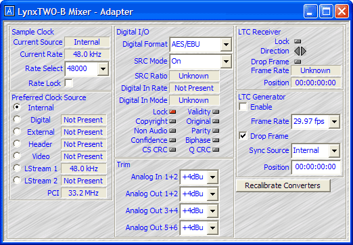Viewport: 353px width, 245px height.
Task: Click the Original indicator LED
Action: point(216,121)
